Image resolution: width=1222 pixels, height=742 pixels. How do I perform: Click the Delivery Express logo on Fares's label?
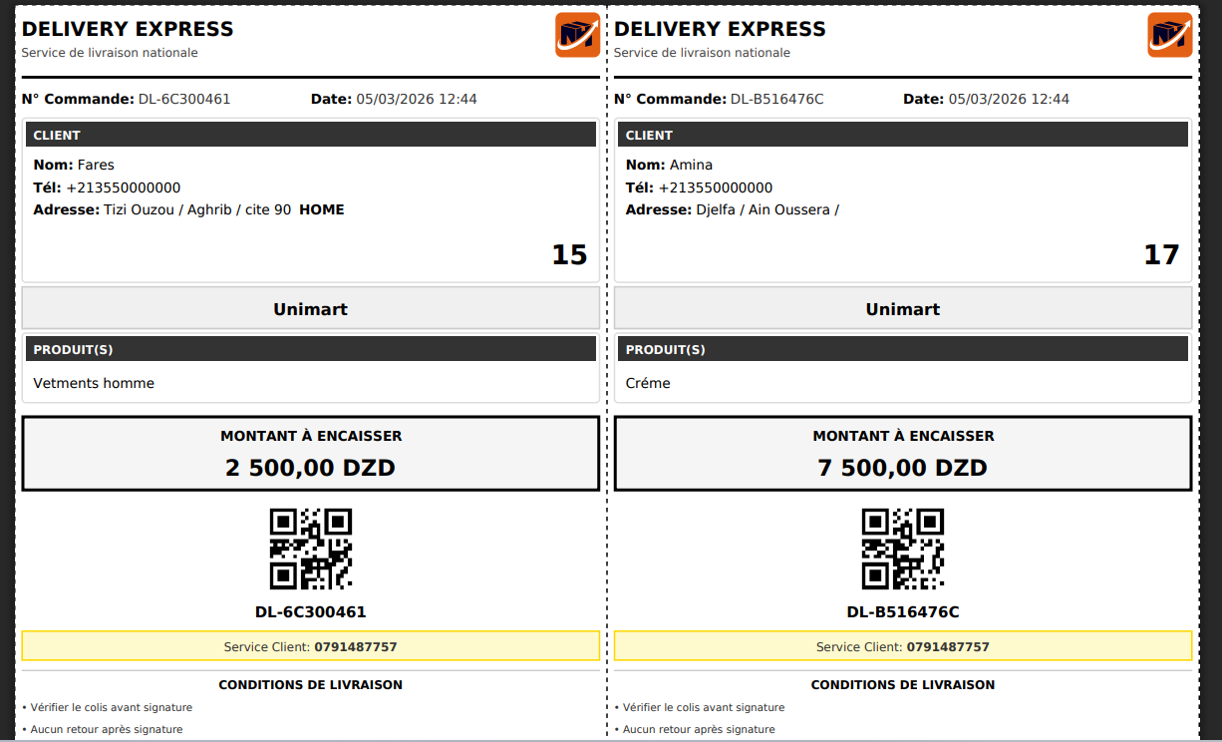tap(577, 35)
